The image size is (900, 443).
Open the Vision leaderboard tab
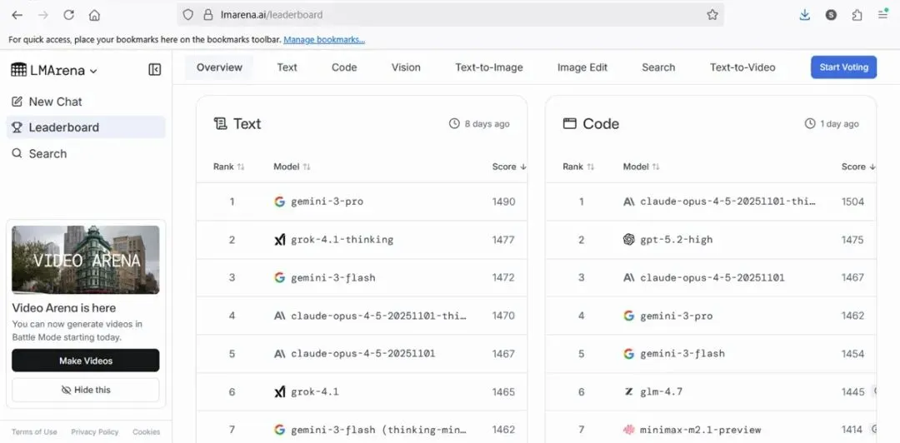tap(406, 67)
